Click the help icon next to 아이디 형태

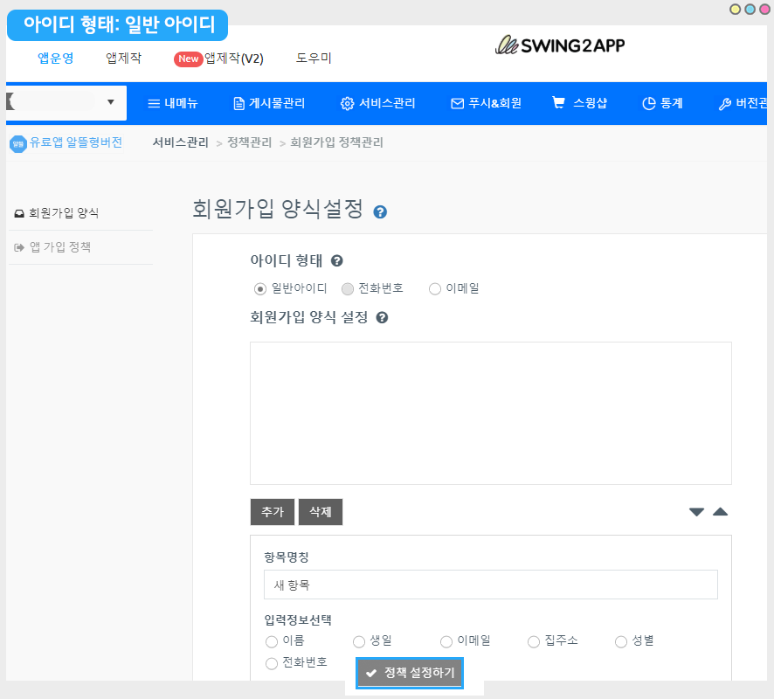tap(336, 260)
